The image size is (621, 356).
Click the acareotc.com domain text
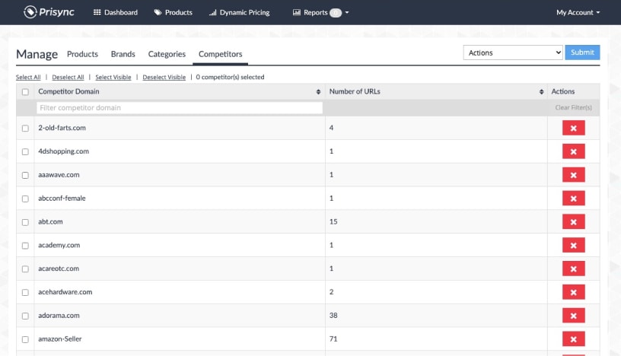click(59, 269)
